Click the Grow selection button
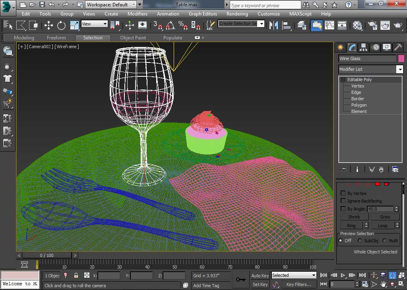The image size is (407, 290). [x=385, y=217]
